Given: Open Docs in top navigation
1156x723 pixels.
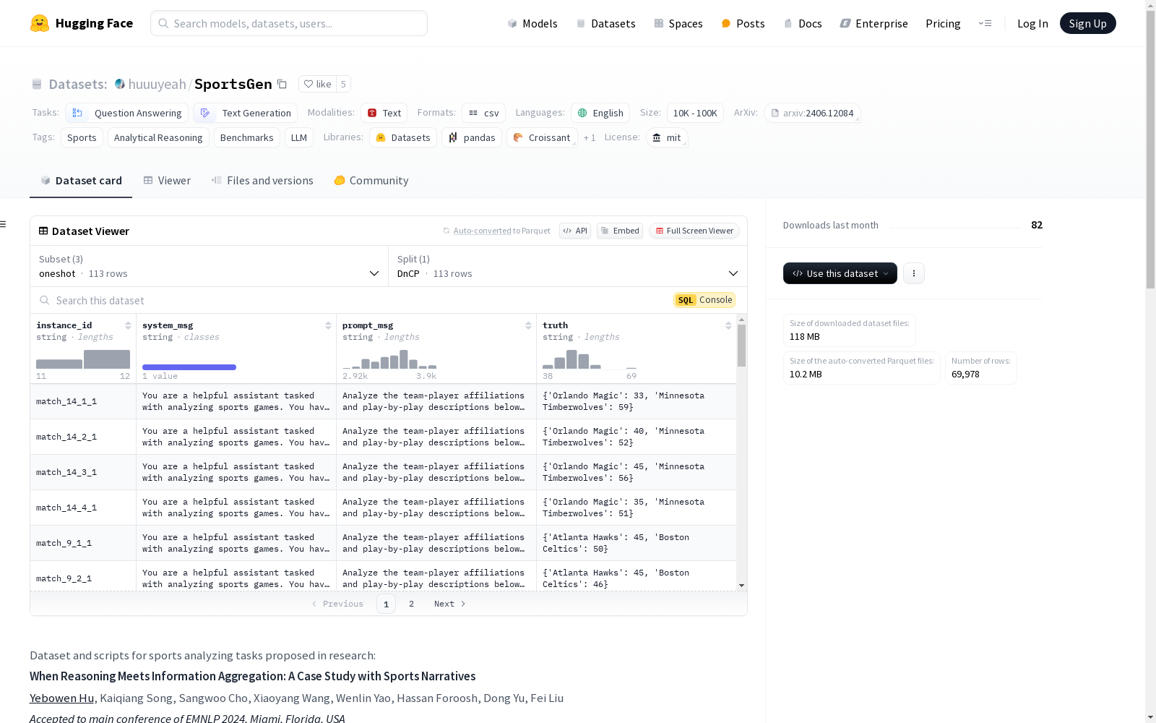Looking at the screenshot, I should (x=803, y=23).
